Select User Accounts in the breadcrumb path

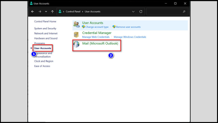point(92,12)
